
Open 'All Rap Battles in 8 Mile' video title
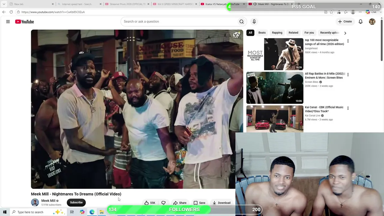325,76
